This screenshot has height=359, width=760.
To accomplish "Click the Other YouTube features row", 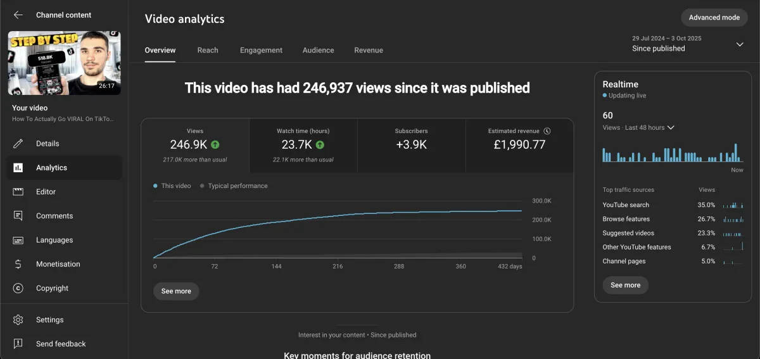I will [x=673, y=247].
